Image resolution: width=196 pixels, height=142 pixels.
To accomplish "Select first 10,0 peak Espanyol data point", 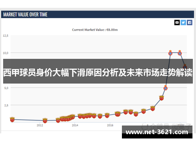I will (x=170, y=53).
